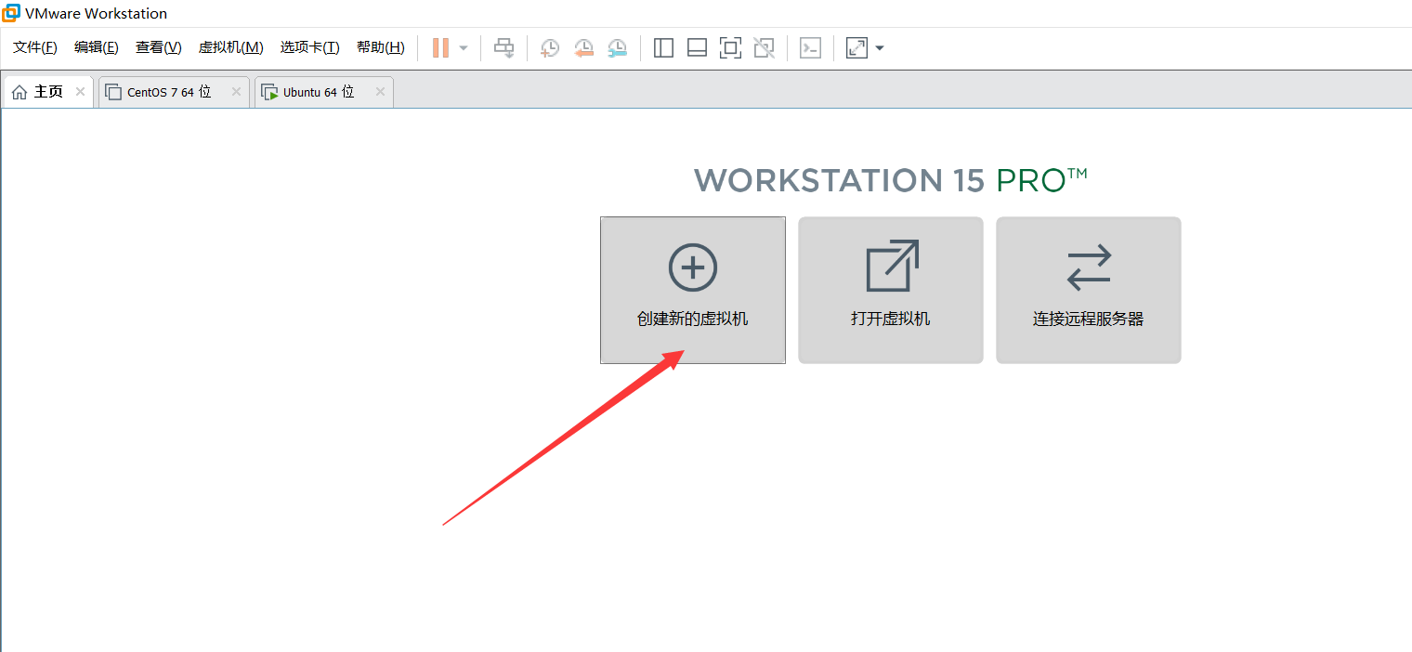The width and height of the screenshot is (1412, 652).
Task: Open the 帮助(H) menu
Action: pos(381,47)
